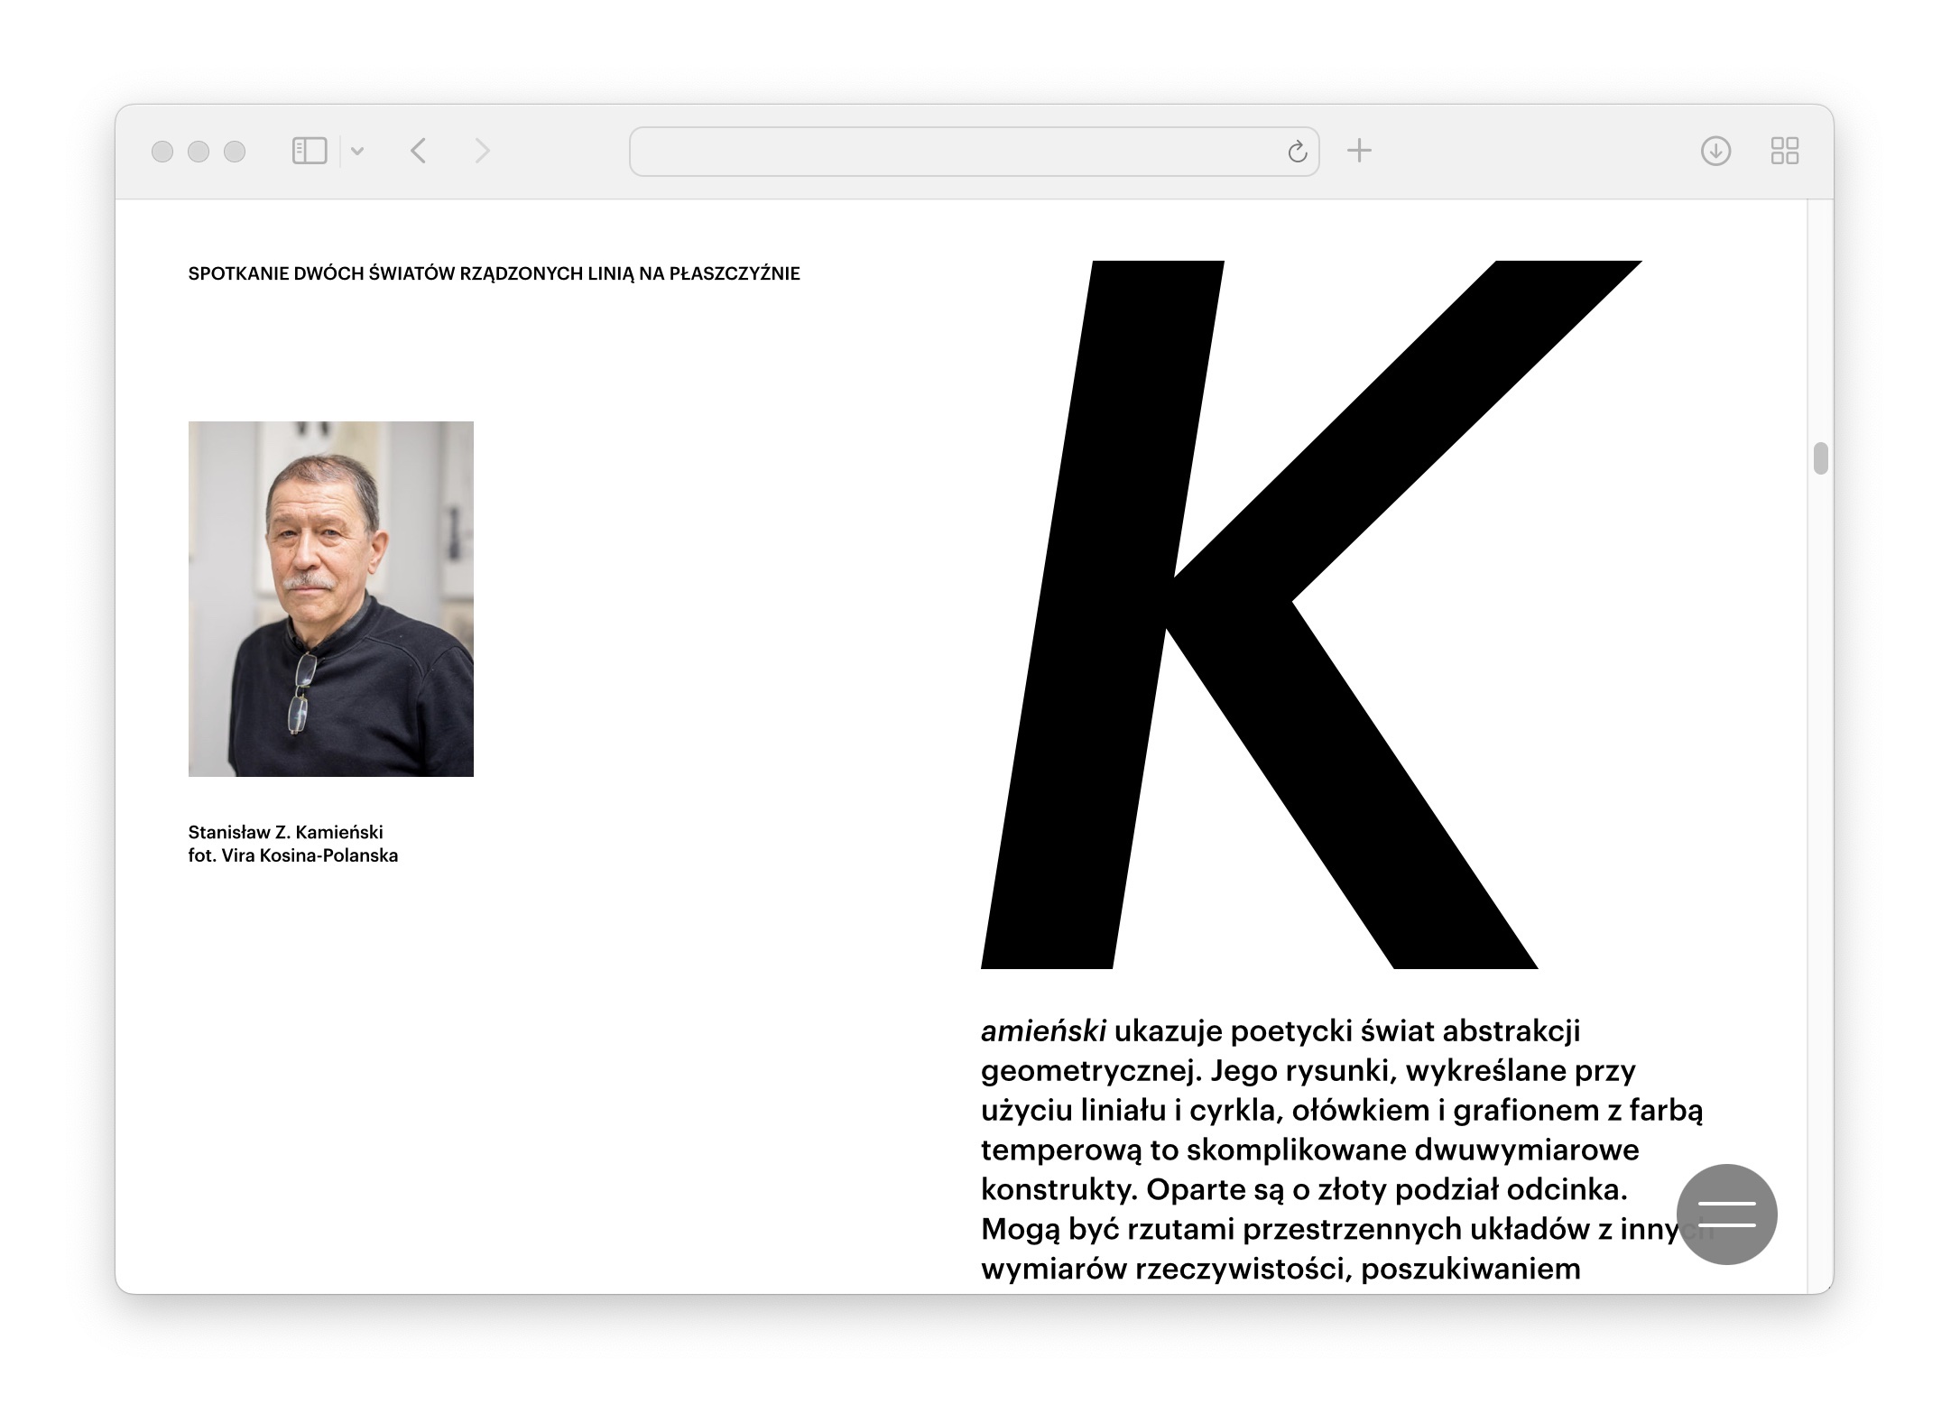Image resolution: width=1960 pixels, height=1404 pixels.
Task: Click the portrait photo of Stanisław Kamieński
Action: [x=330, y=598]
